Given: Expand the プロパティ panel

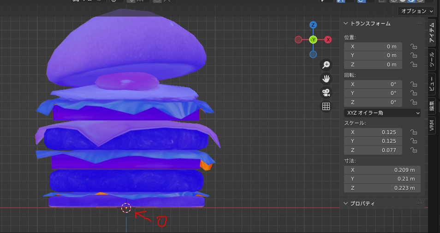Looking at the screenshot, I should [346, 203].
